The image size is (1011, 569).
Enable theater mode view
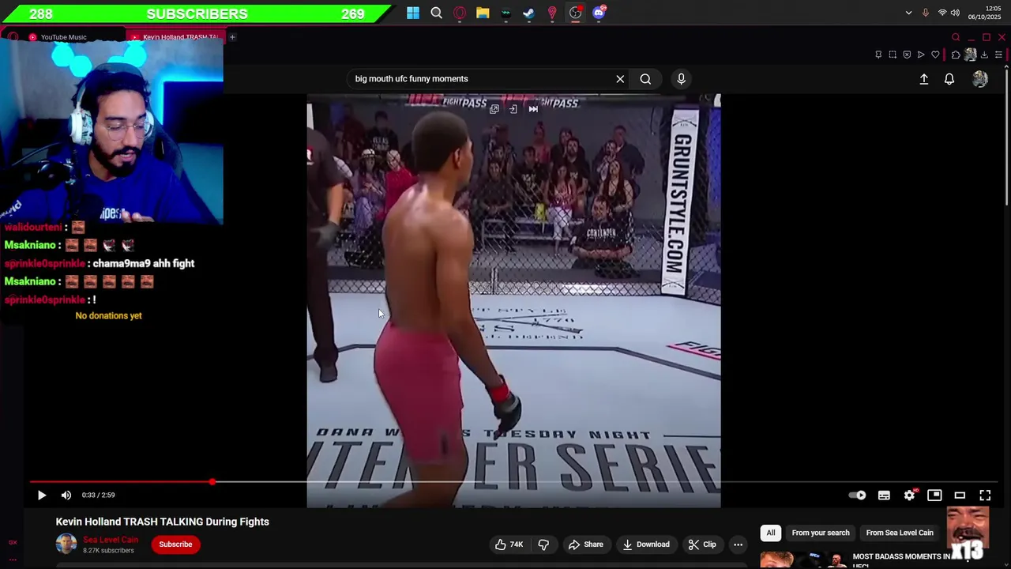960,495
